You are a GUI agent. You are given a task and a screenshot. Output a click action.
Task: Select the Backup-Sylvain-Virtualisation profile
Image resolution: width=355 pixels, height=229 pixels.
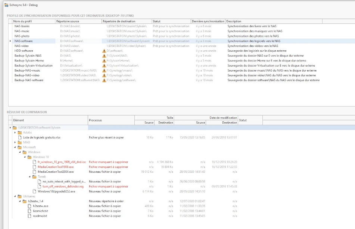(x=34, y=66)
